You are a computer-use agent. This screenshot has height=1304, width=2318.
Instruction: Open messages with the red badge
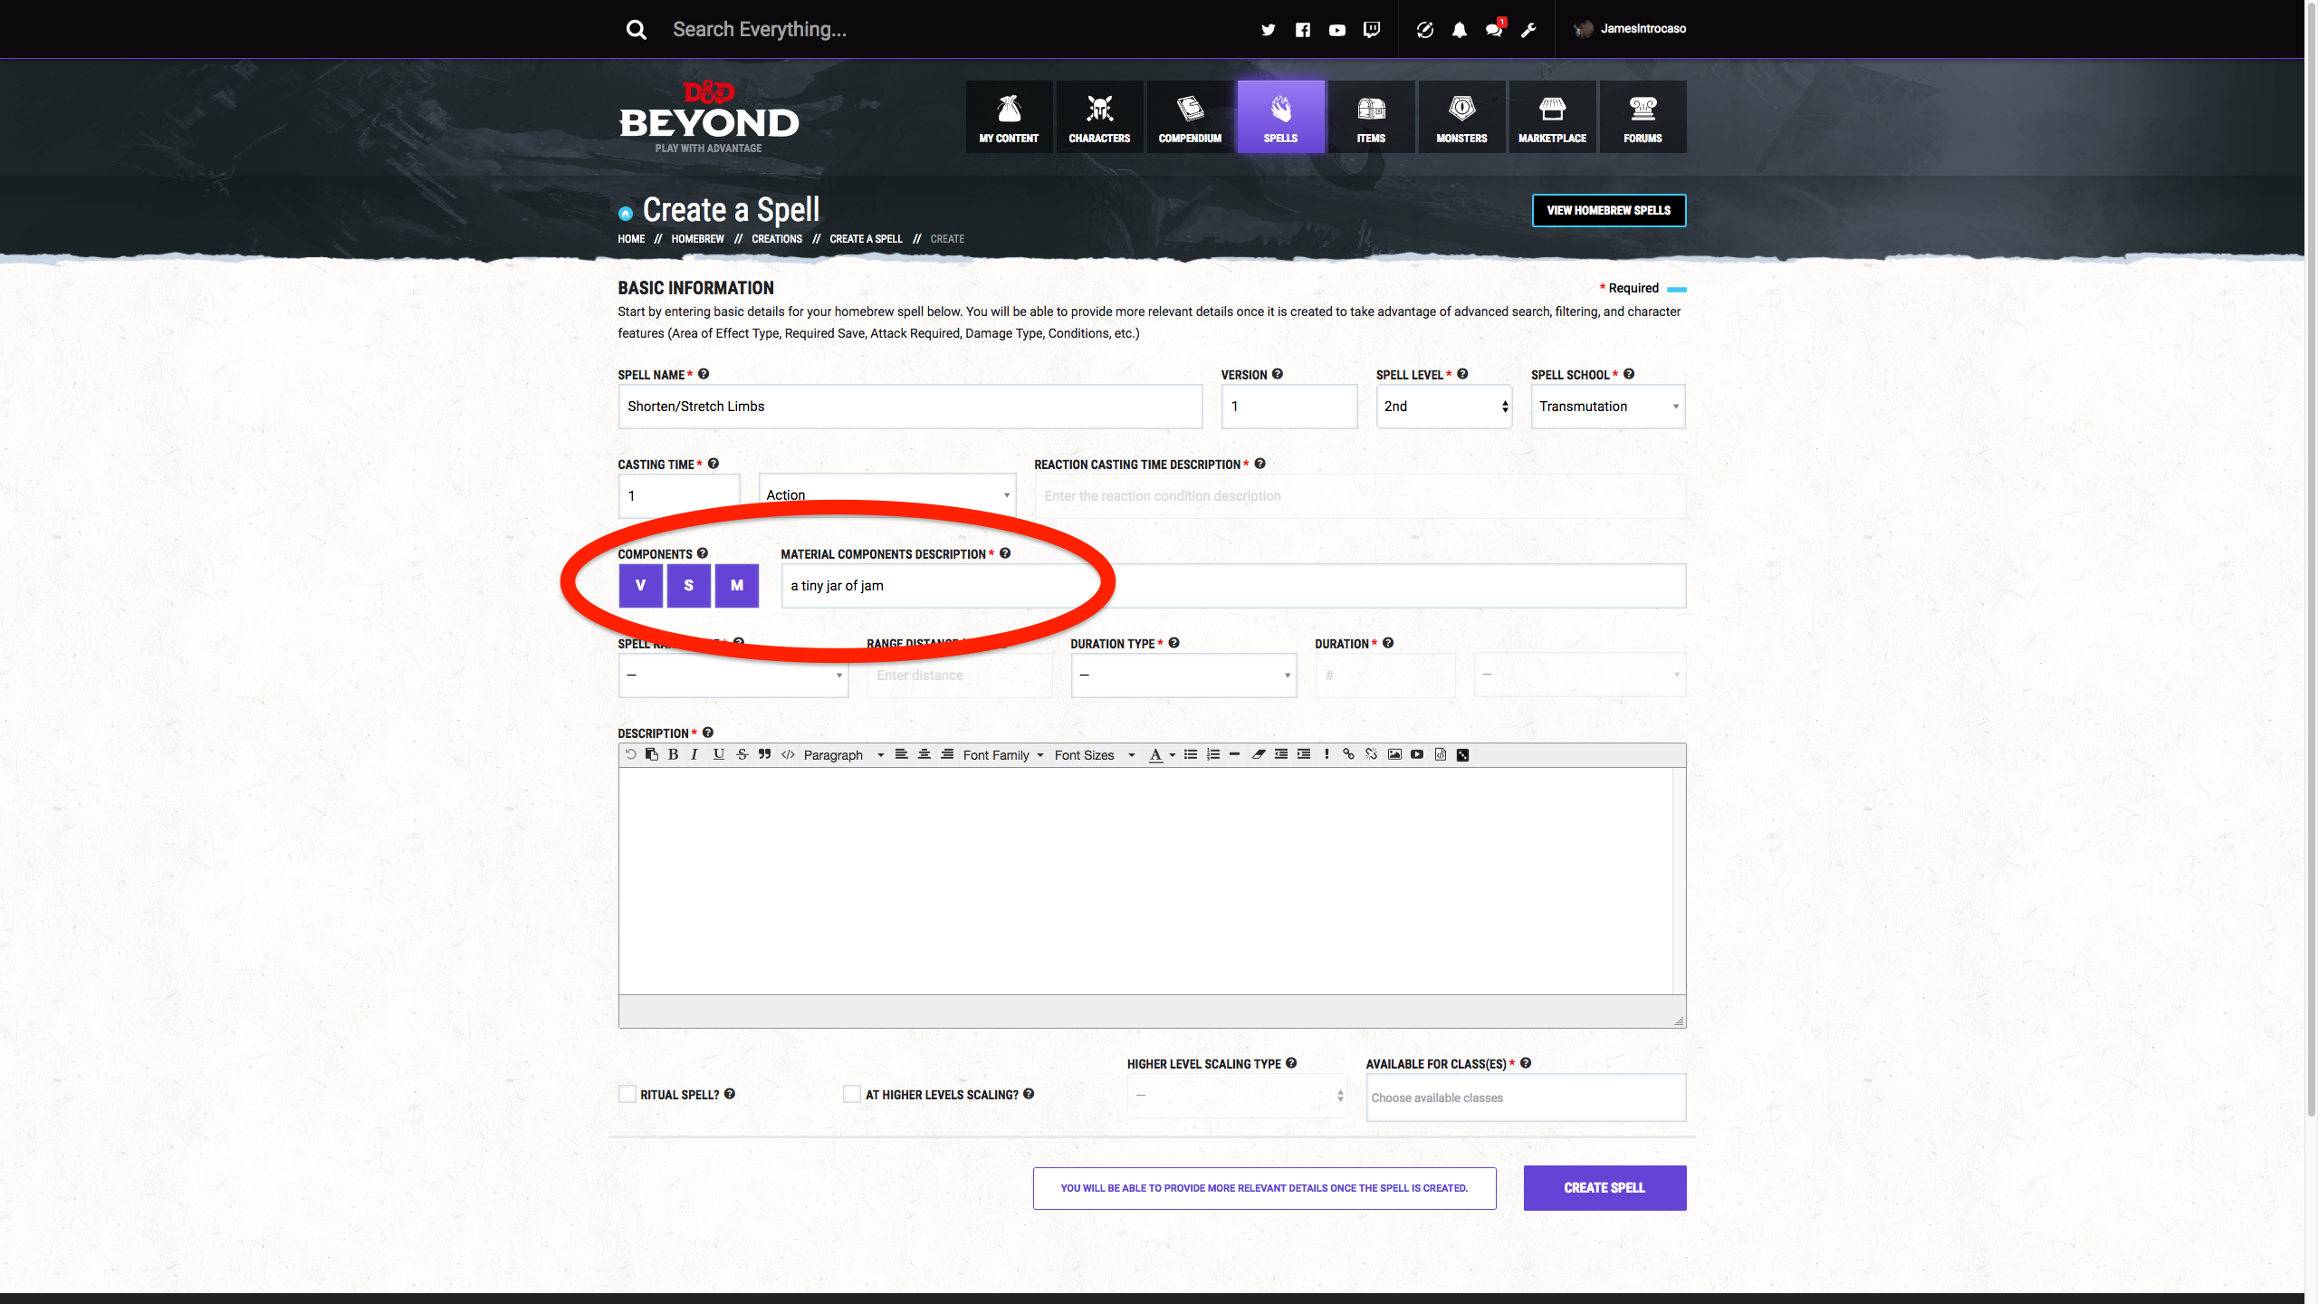click(1494, 29)
